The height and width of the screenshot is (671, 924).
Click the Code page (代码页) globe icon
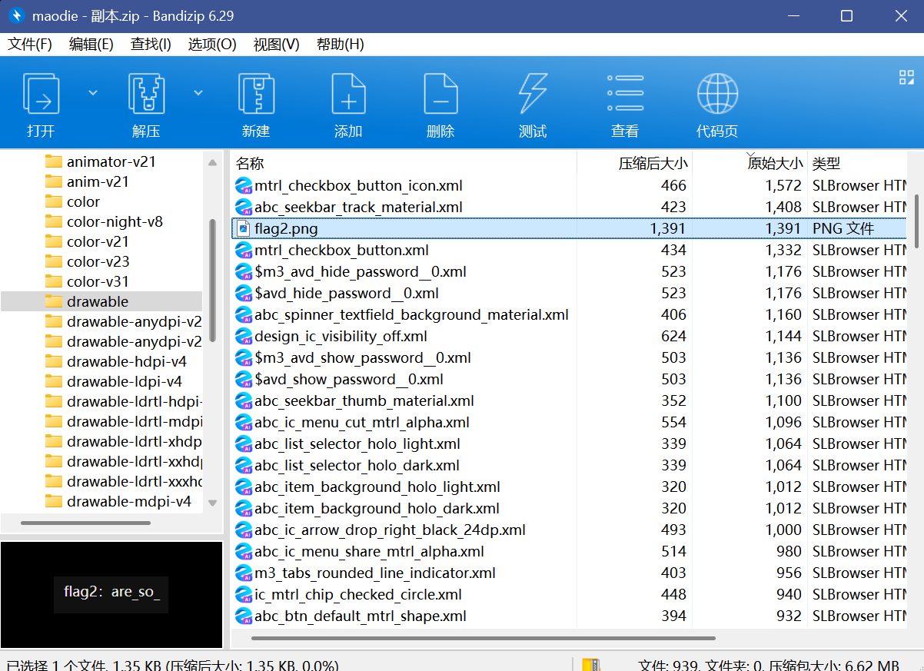click(717, 95)
